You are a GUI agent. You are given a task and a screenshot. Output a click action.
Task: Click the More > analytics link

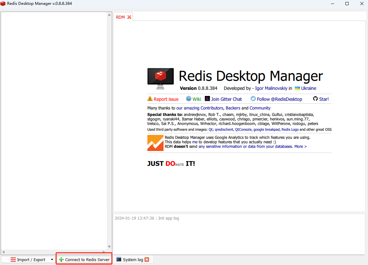point(300,147)
